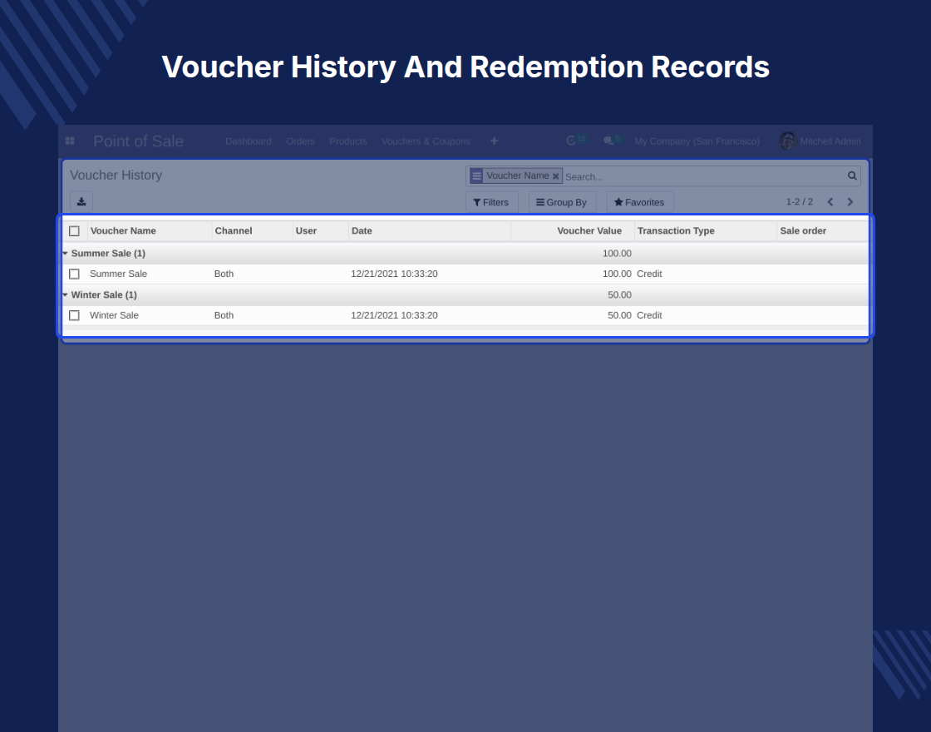Go to next page arrow
This screenshot has width=931, height=732.
(850, 202)
